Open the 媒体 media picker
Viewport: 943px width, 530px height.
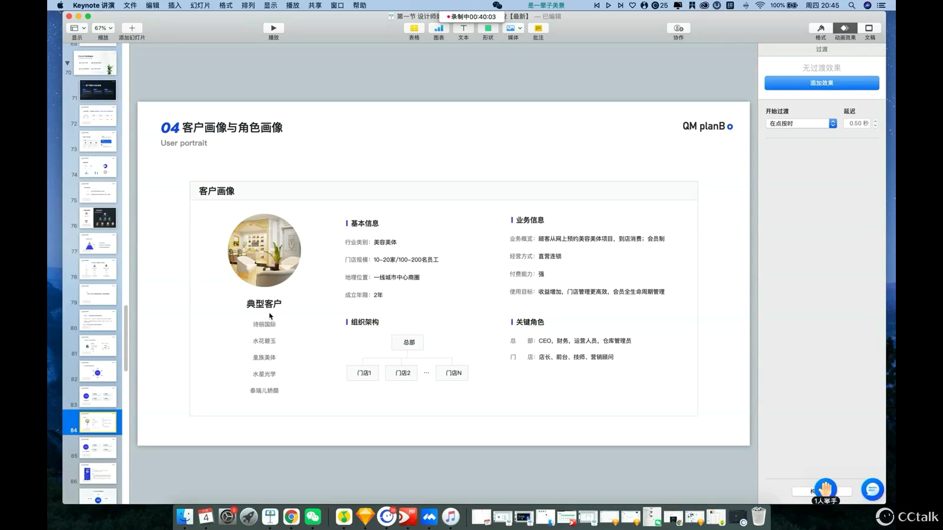513,28
